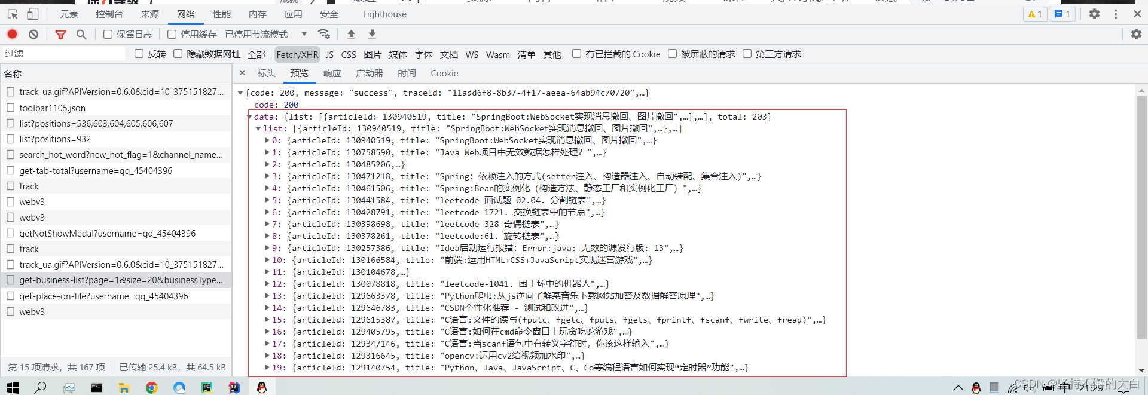
Task: Open the Lighthouse panel tab
Action: point(384,14)
